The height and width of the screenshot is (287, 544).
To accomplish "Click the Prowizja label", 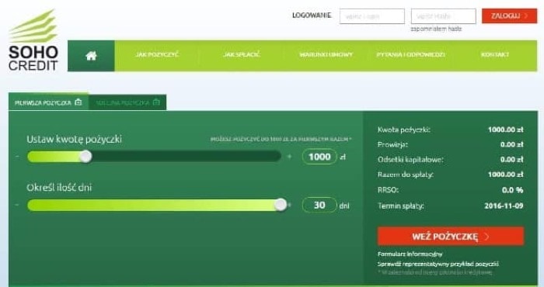I will (x=392, y=144).
